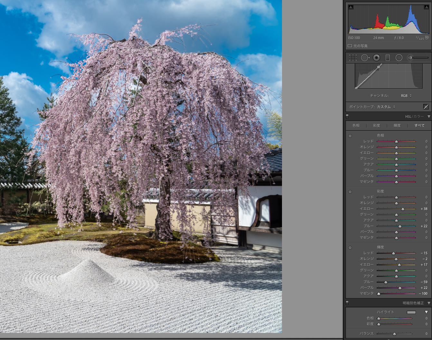Click the HSL label in panel header
The height and width of the screenshot is (340, 432).
click(408, 117)
